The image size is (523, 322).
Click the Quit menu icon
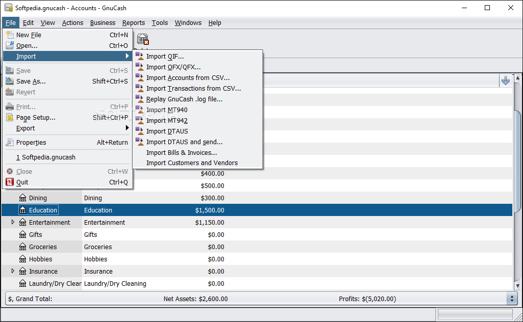pos(10,182)
